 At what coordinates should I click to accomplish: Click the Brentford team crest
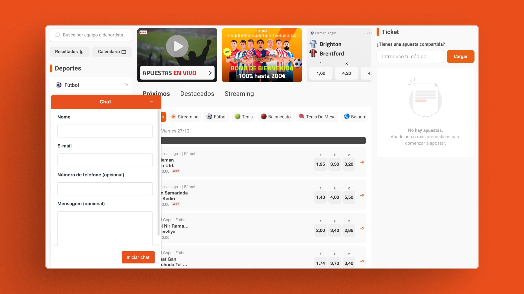(313, 53)
